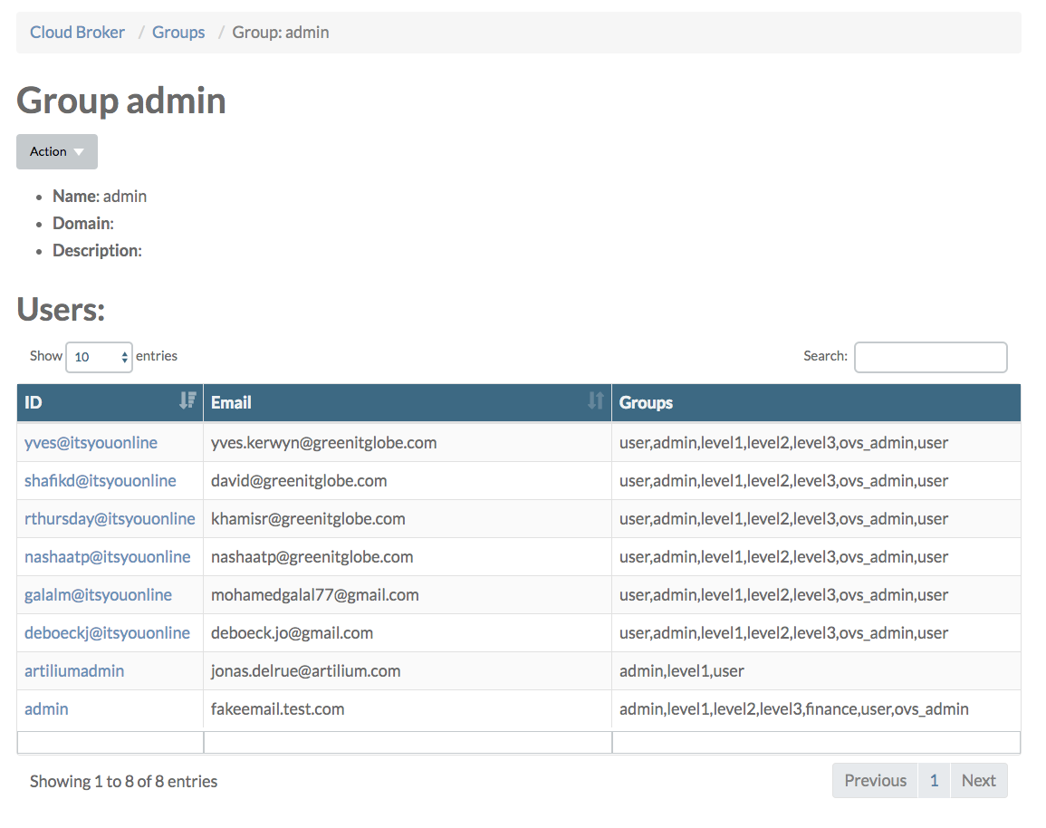The height and width of the screenshot is (828, 1046).
Task: Select the admin user link
Action: coord(46,709)
